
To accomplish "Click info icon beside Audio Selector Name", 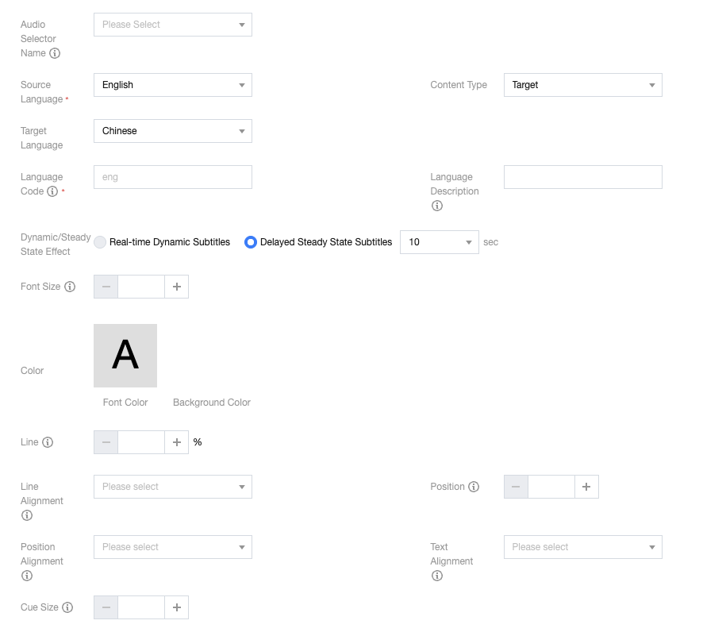I will tap(55, 53).
